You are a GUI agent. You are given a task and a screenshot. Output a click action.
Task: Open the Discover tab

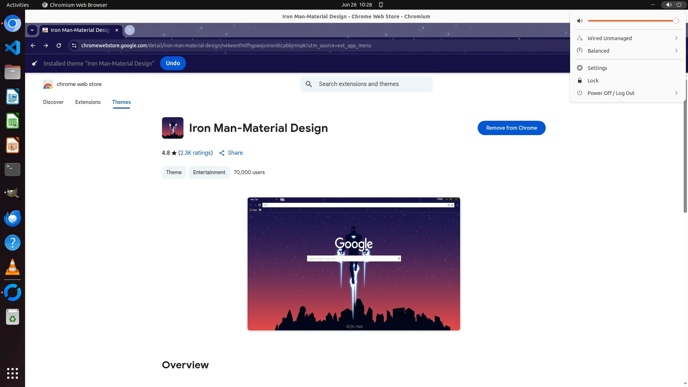(x=53, y=102)
